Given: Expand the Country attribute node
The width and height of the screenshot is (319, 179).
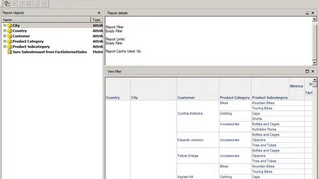Looking at the screenshot, I should point(4,31).
